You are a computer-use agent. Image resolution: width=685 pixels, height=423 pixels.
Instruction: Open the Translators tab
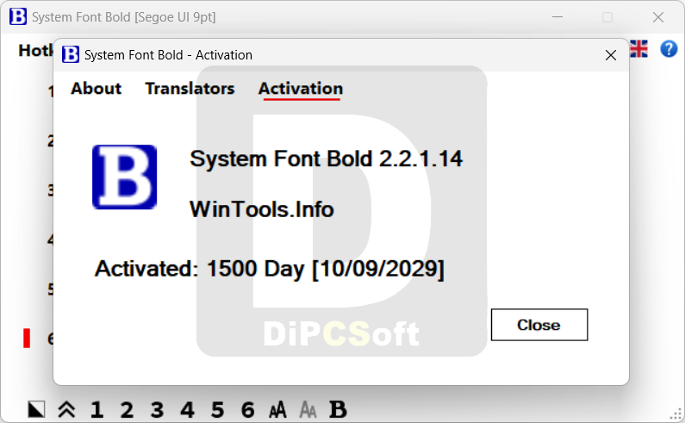190,89
